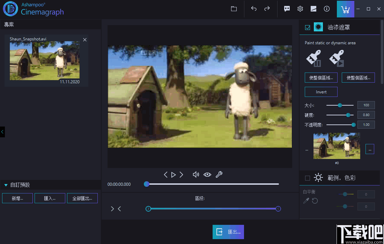Open the shopping cart purchase icon

345,9
